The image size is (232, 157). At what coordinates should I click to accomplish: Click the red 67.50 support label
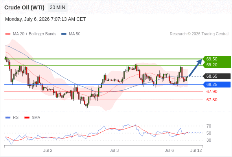[212, 100]
